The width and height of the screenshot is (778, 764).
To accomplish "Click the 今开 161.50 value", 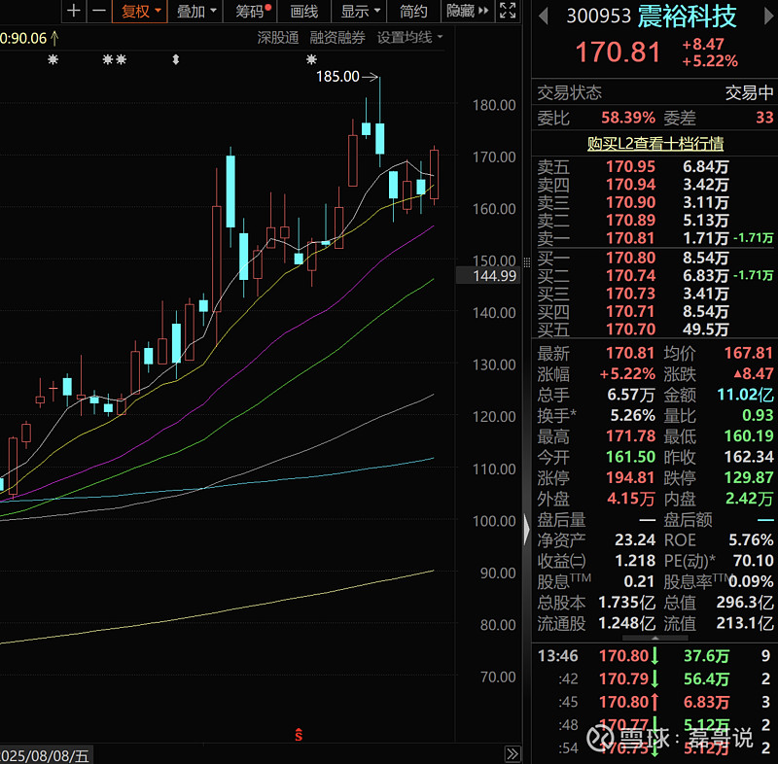I will point(630,457).
